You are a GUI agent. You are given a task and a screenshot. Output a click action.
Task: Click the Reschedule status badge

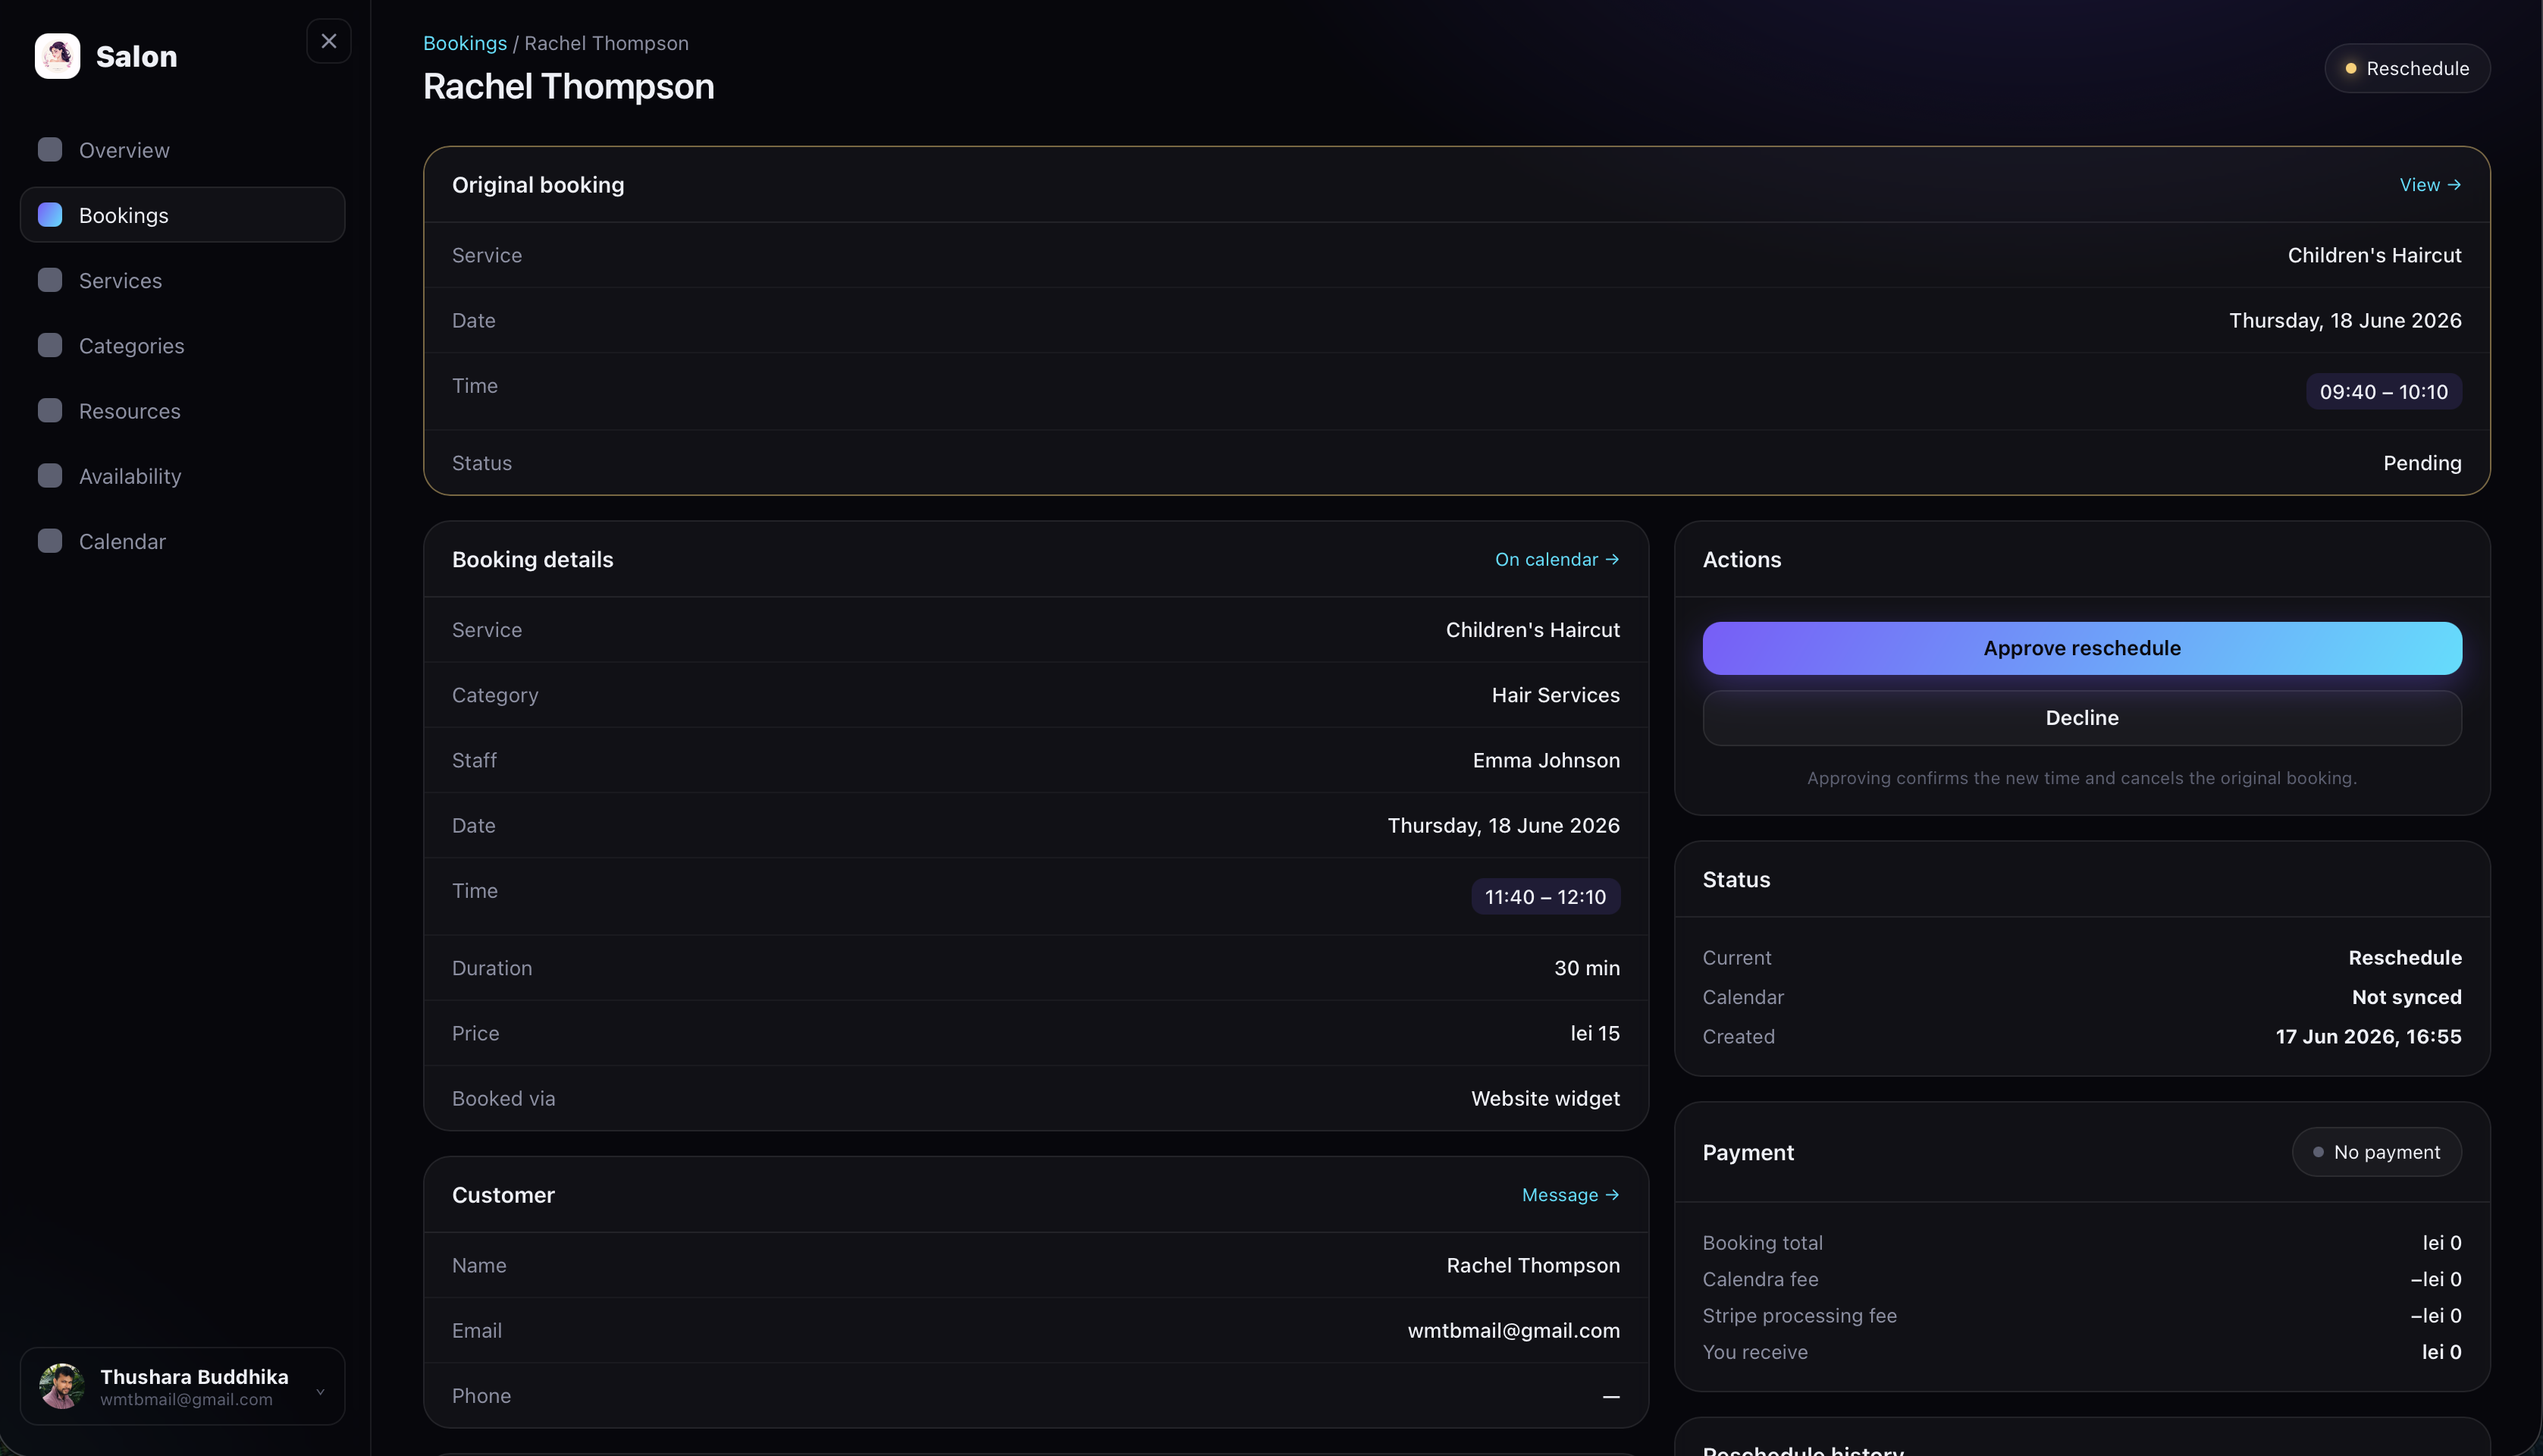click(x=2407, y=68)
